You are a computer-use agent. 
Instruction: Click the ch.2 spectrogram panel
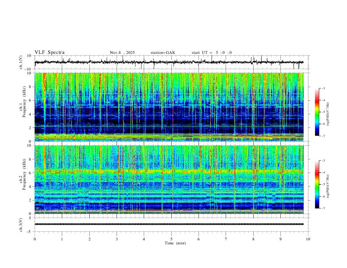pyautogui.click(x=169, y=180)
